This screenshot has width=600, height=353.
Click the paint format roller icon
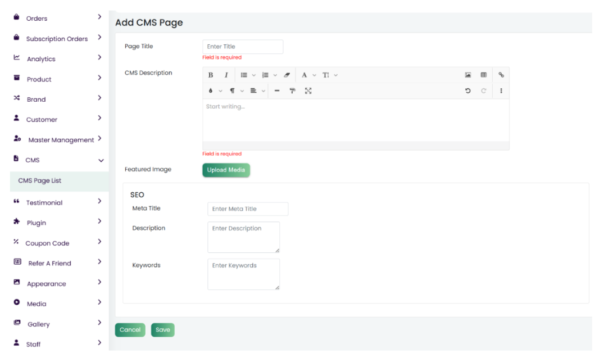tap(293, 90)
